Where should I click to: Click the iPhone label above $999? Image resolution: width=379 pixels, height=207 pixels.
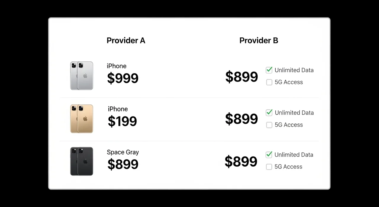(x=117, y=66)
